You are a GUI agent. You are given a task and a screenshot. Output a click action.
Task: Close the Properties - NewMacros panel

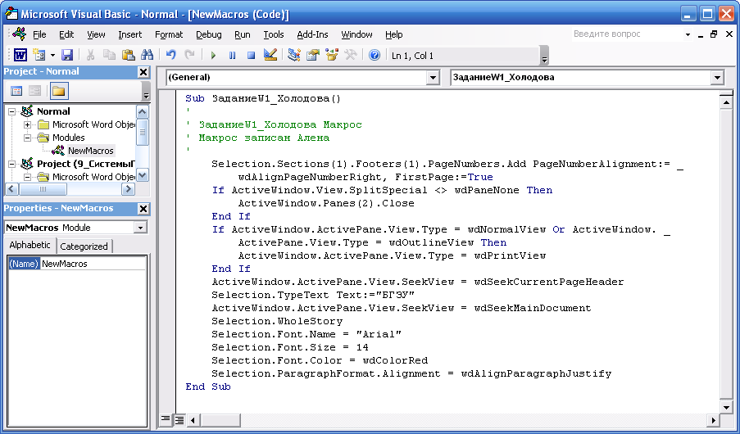point(143,209)
